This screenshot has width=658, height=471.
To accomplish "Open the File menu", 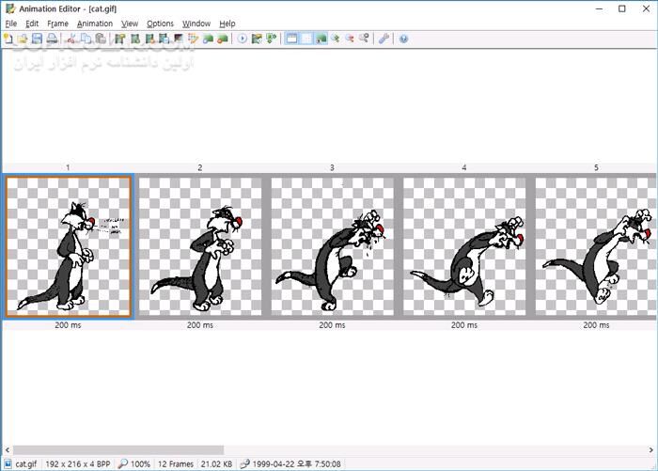I will [x=11, y=24].
